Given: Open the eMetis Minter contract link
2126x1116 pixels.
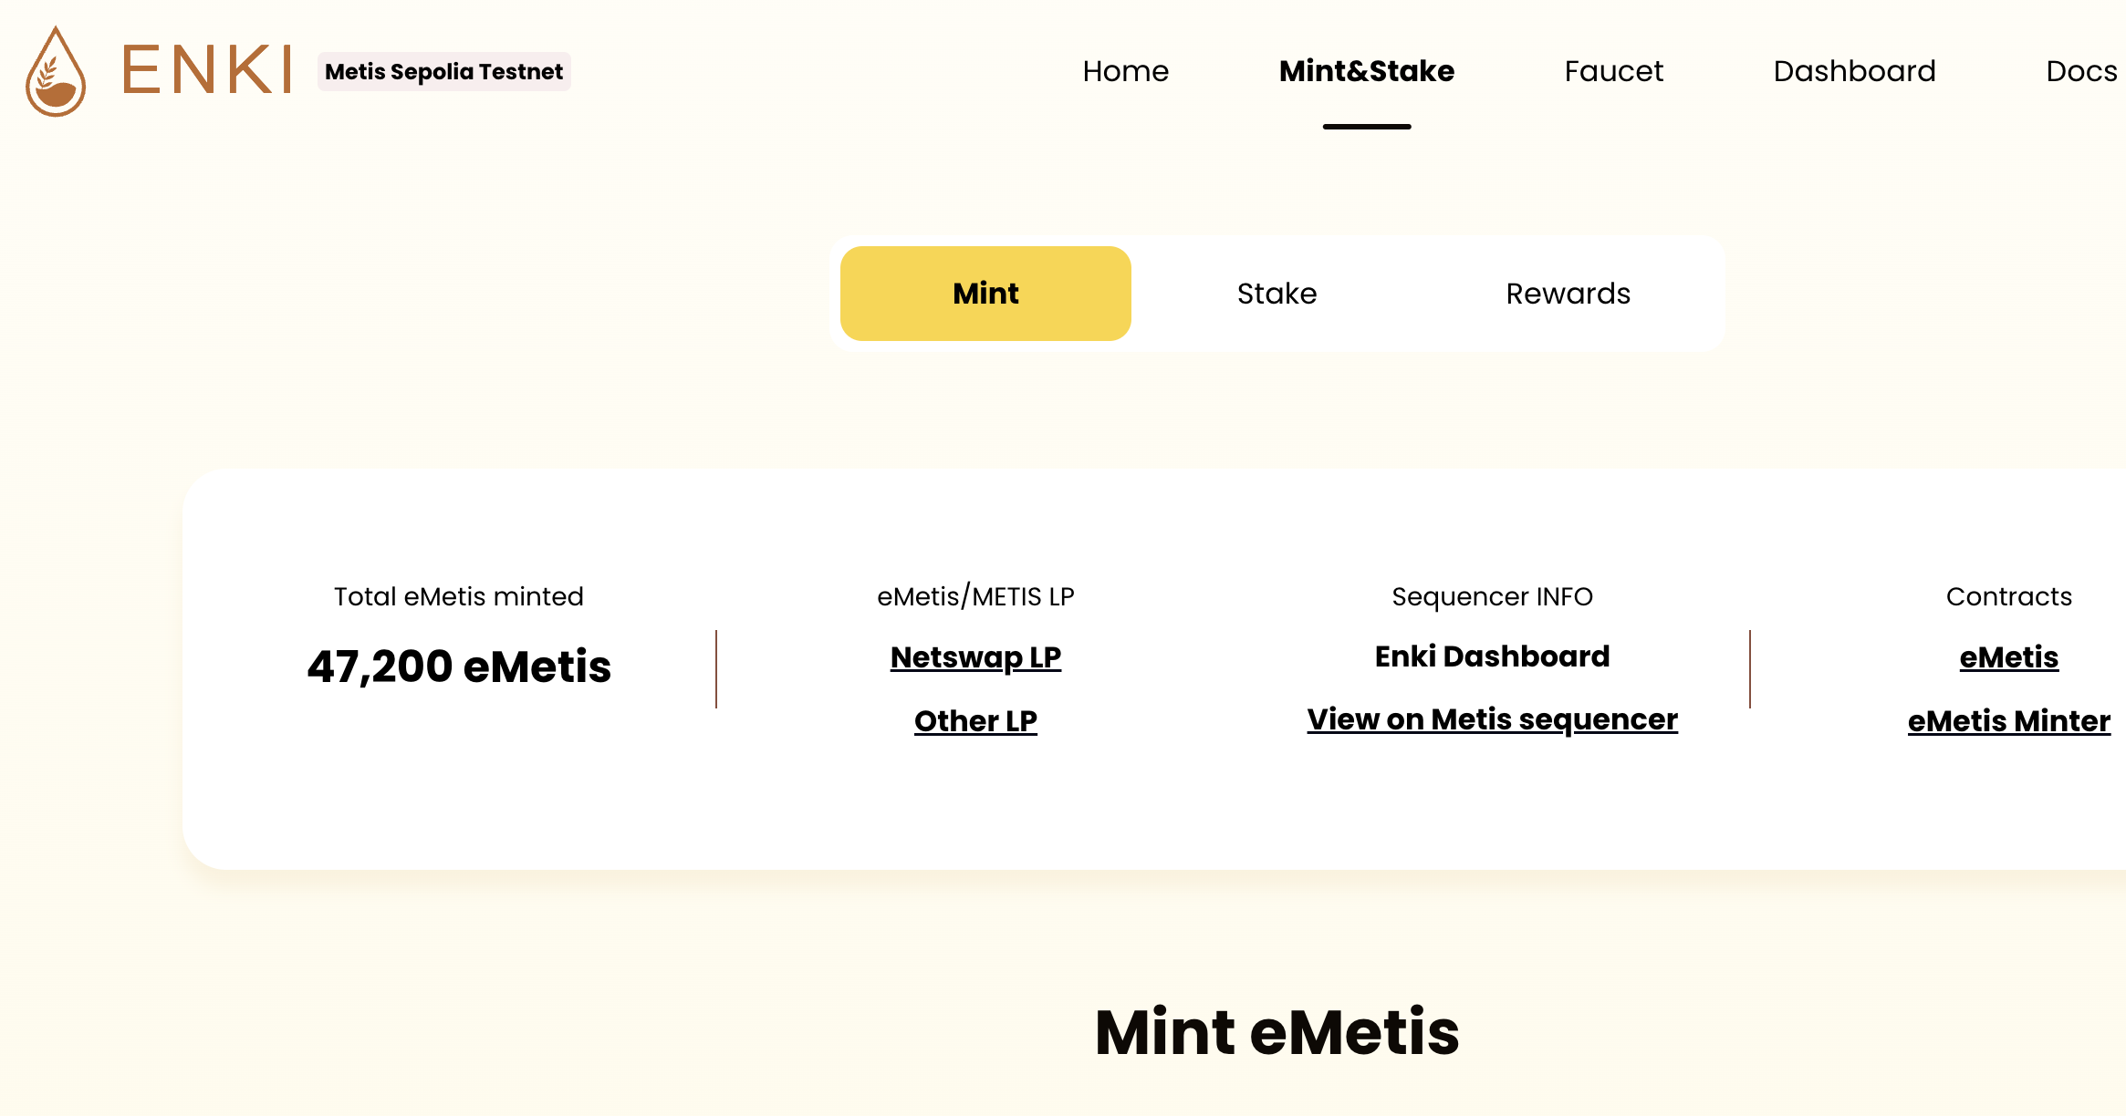Looking at the screenshot, I should click(x=2008, y=720).
